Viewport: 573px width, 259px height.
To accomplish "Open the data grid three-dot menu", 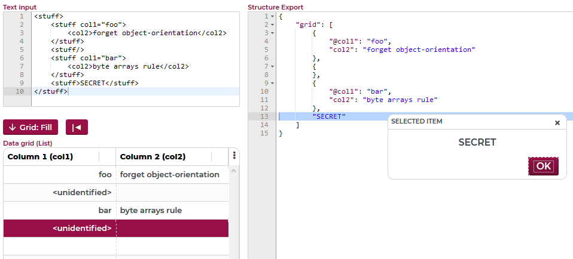I will click(234, 156).
